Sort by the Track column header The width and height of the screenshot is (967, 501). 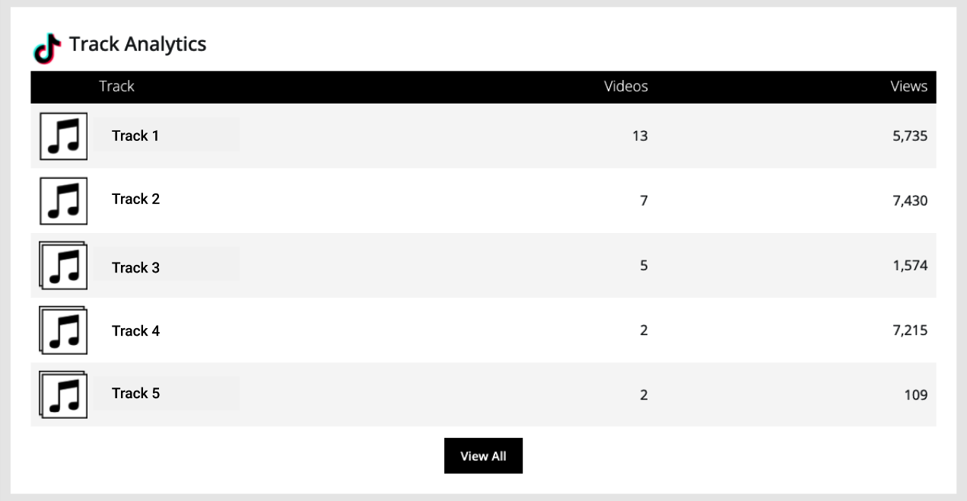point(116,86)
